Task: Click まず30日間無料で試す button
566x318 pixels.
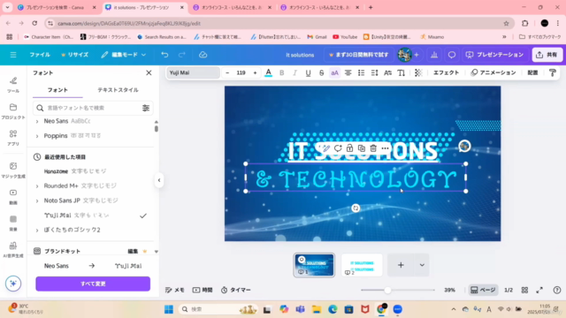Action: coord(358,55)
